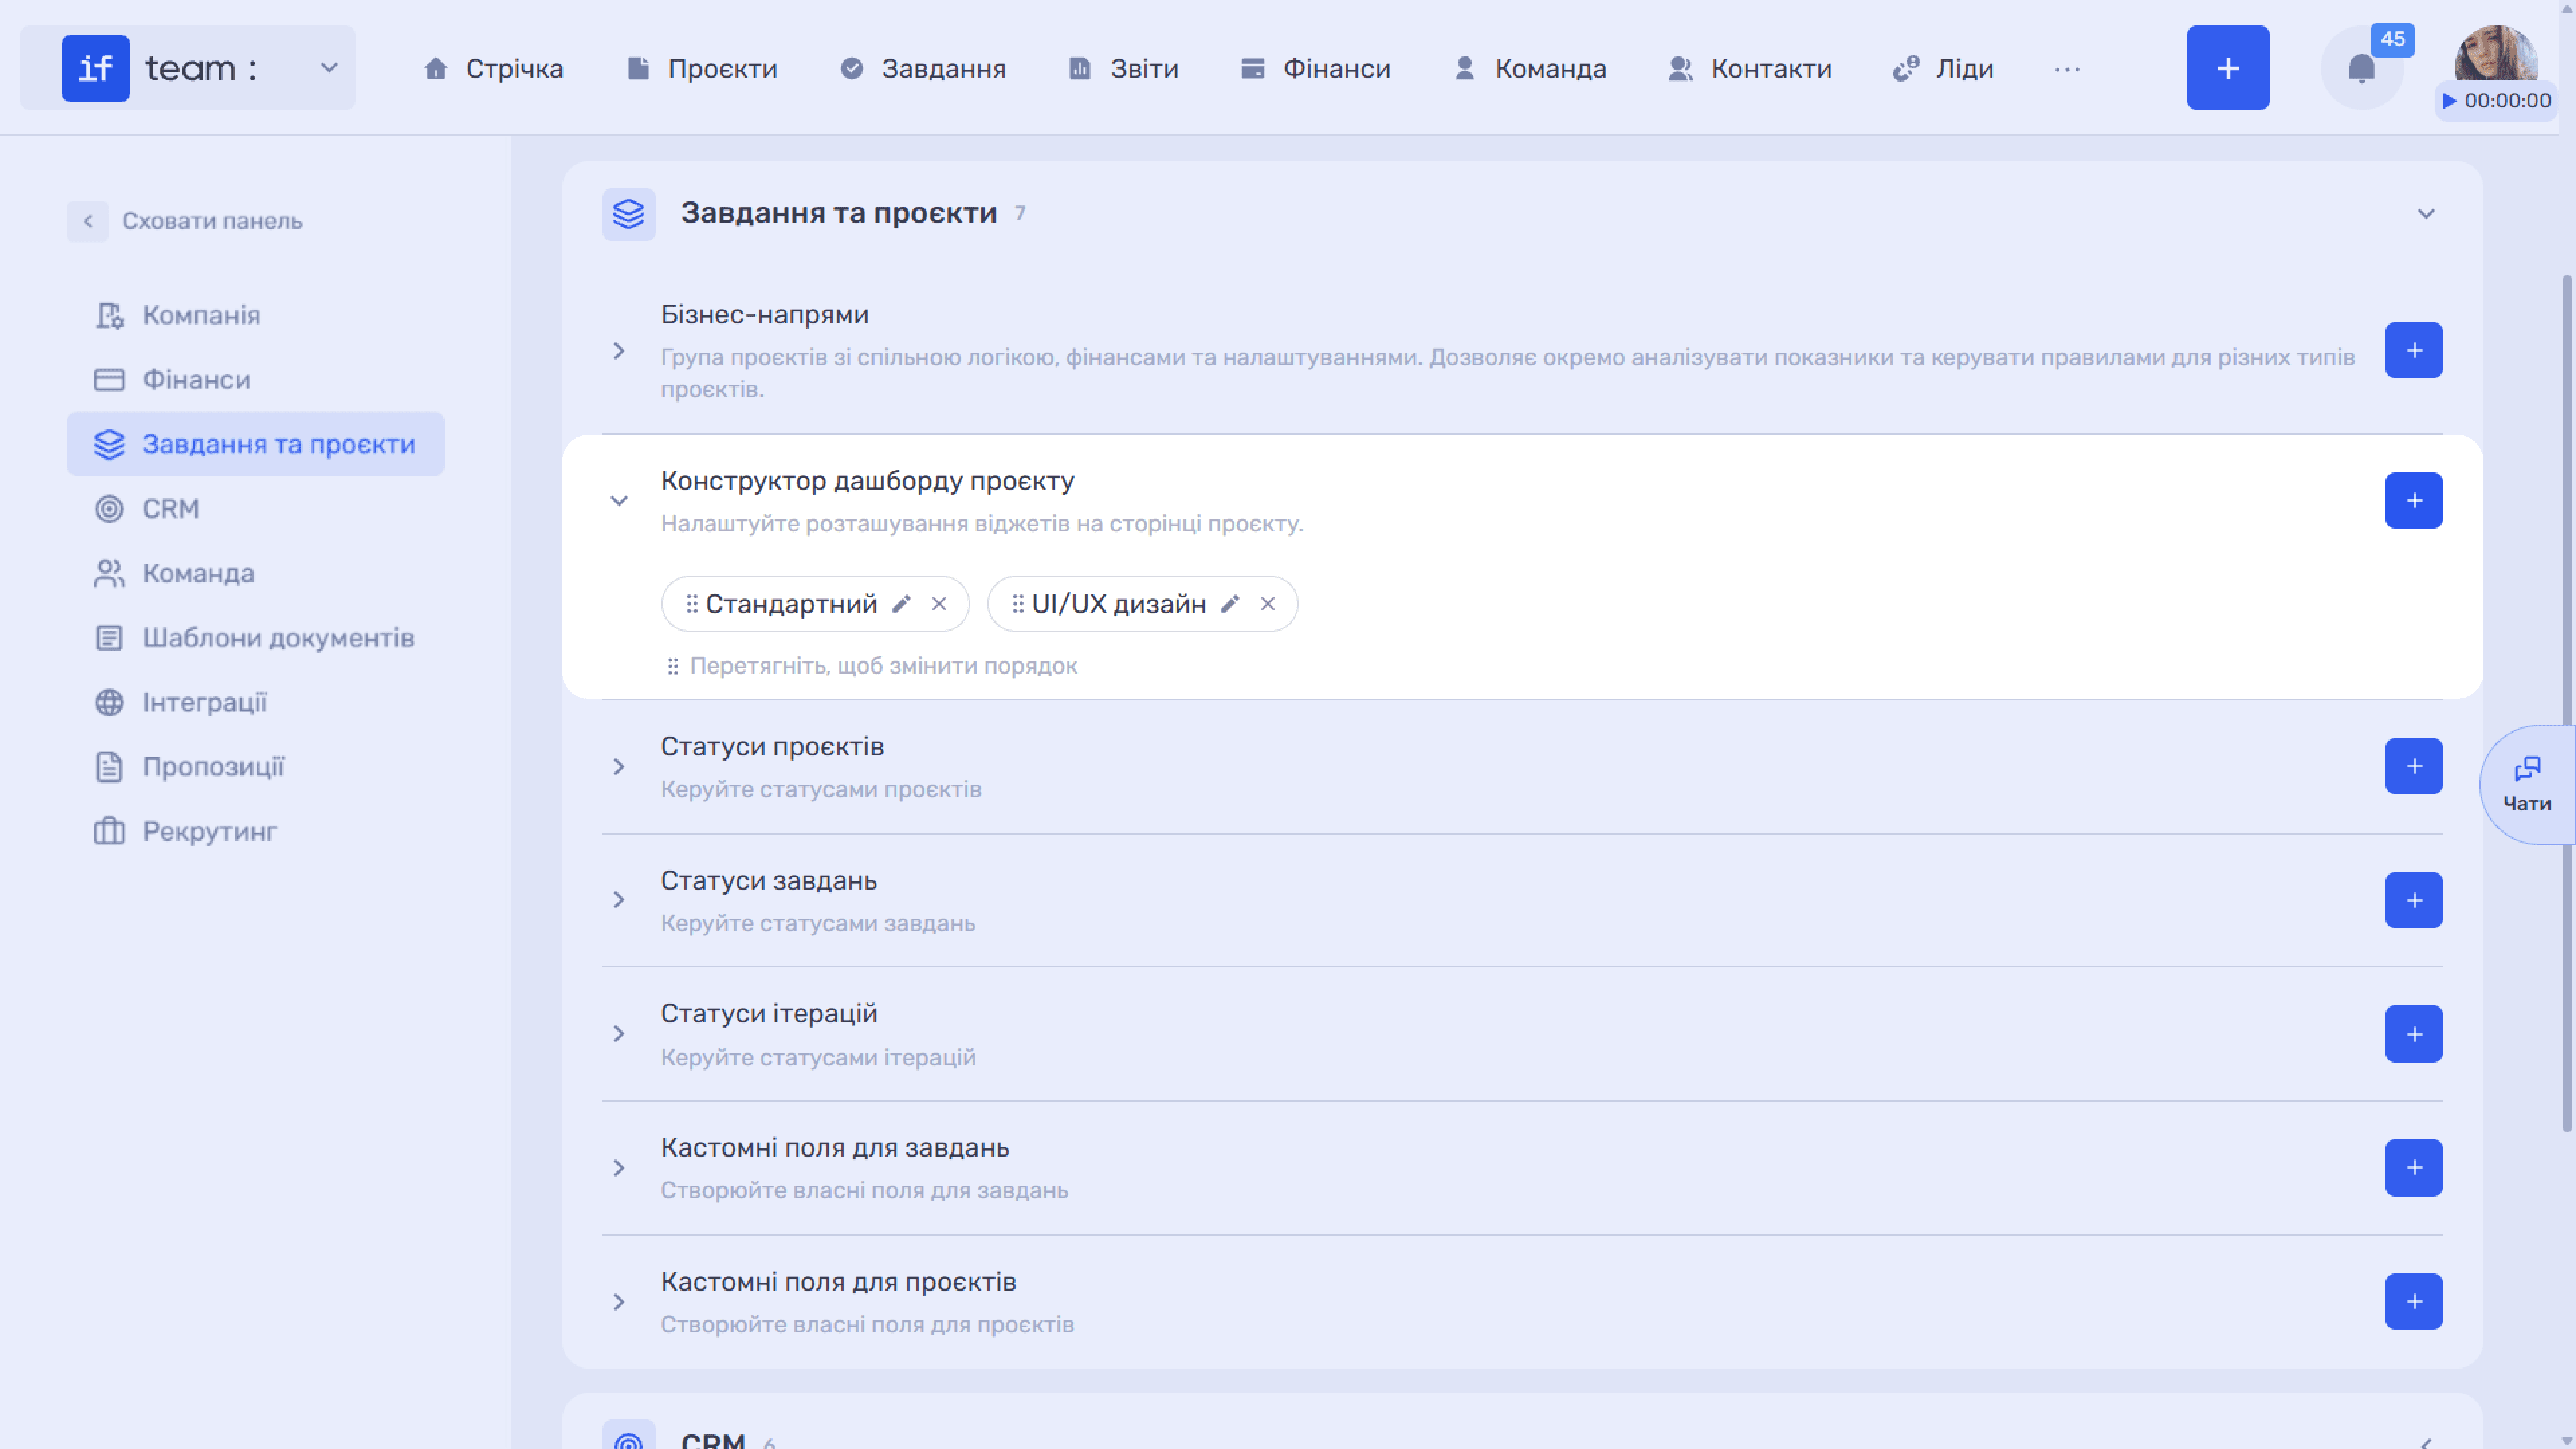Delete the UI/UX дизайн dashboard chip

(x=1267, y=604)
